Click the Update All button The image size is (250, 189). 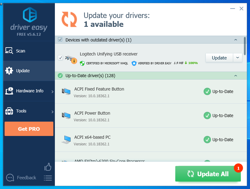(208, 174)
